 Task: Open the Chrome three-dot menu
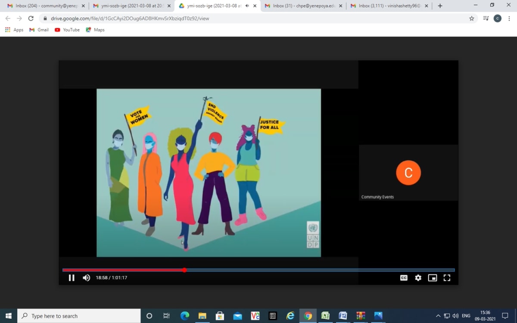click(509, 19)
